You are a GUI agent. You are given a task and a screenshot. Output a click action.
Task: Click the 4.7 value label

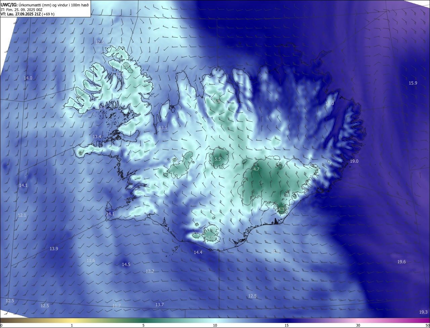coord(256,169)
